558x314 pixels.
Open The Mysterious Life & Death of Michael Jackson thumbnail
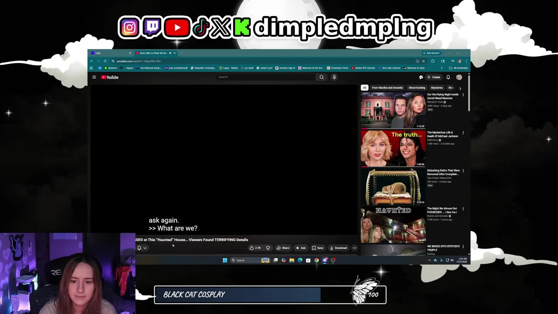(x=393, y=148)
